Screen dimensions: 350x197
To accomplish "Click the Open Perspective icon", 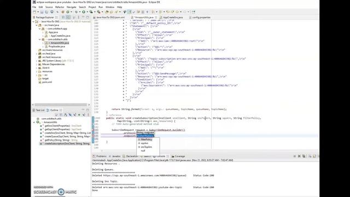I will click(x=193, y=12).
